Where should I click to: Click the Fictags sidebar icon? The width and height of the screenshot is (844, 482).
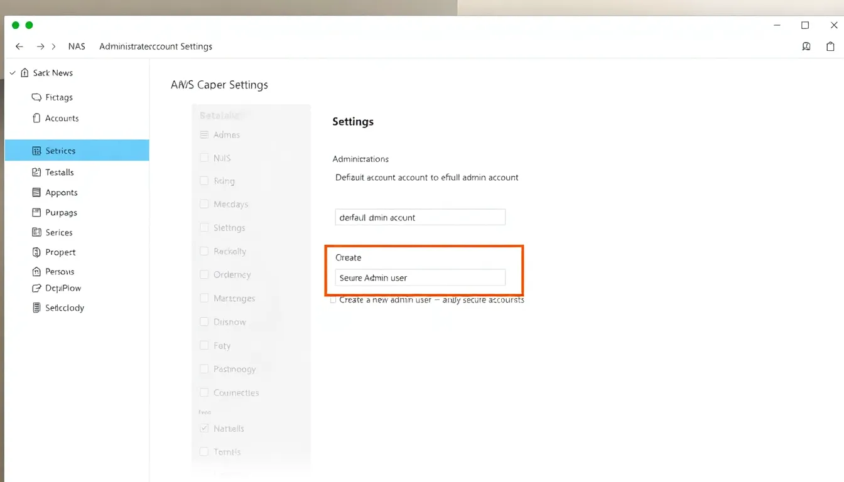tap(36, 97)
